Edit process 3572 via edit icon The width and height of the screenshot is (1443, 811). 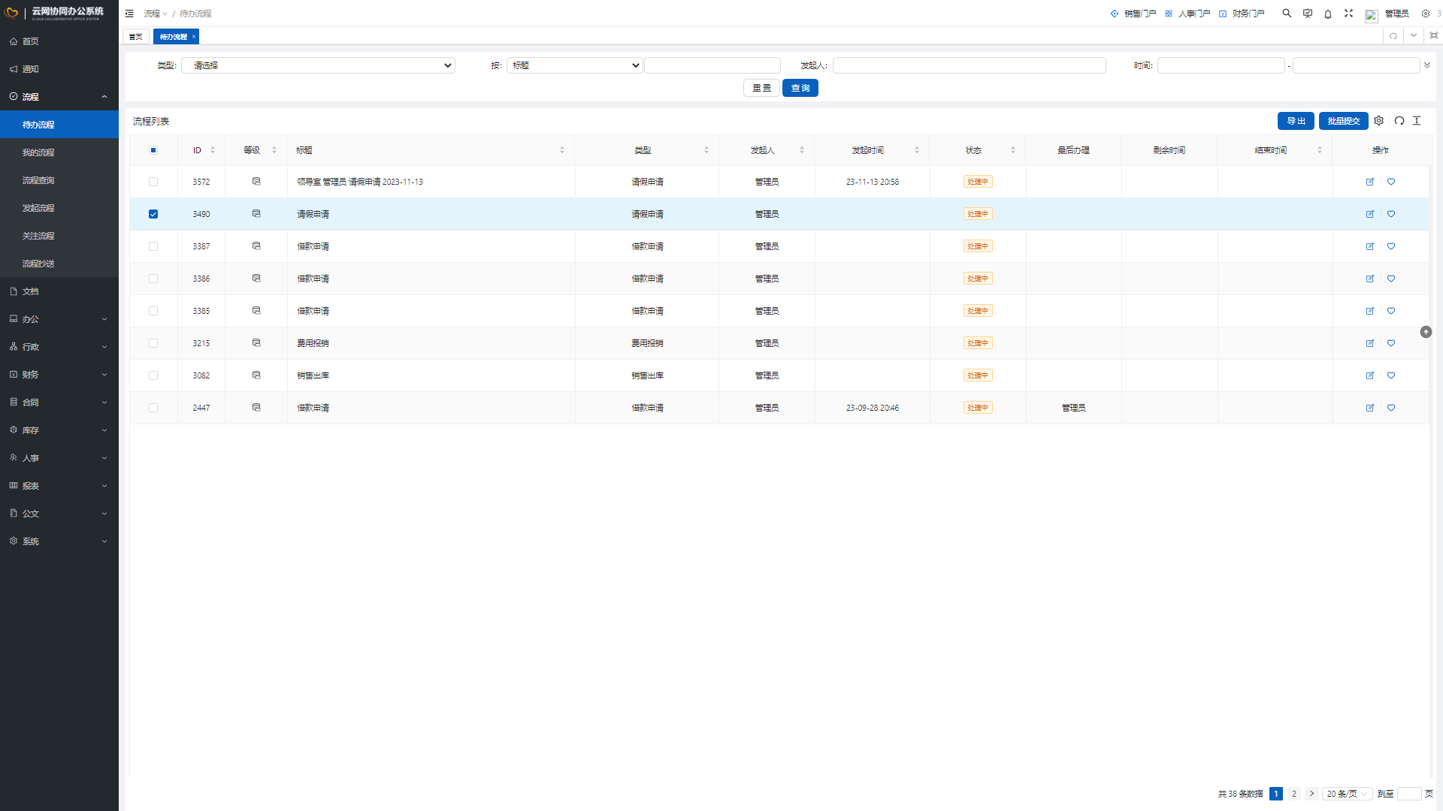[1370, 182]
